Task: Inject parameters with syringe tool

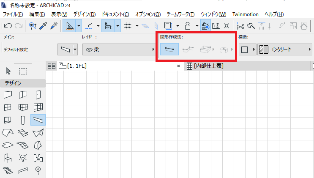Action: coord(54,26)
